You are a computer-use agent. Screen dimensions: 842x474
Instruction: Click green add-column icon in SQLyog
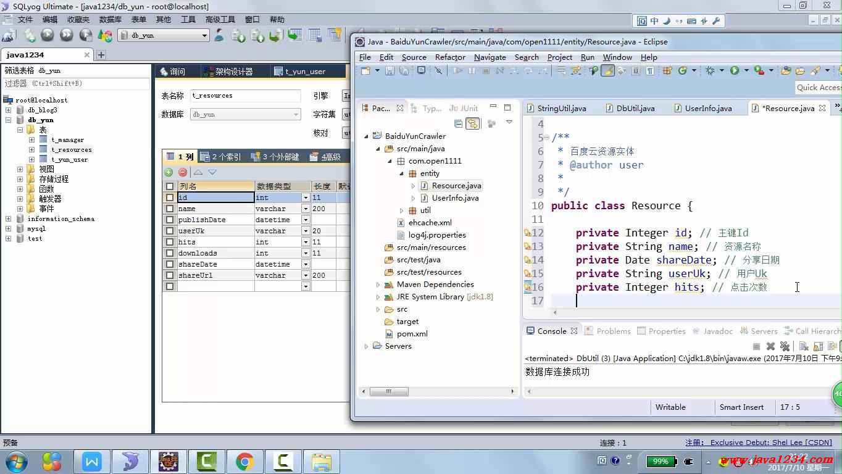click(169, 172)
